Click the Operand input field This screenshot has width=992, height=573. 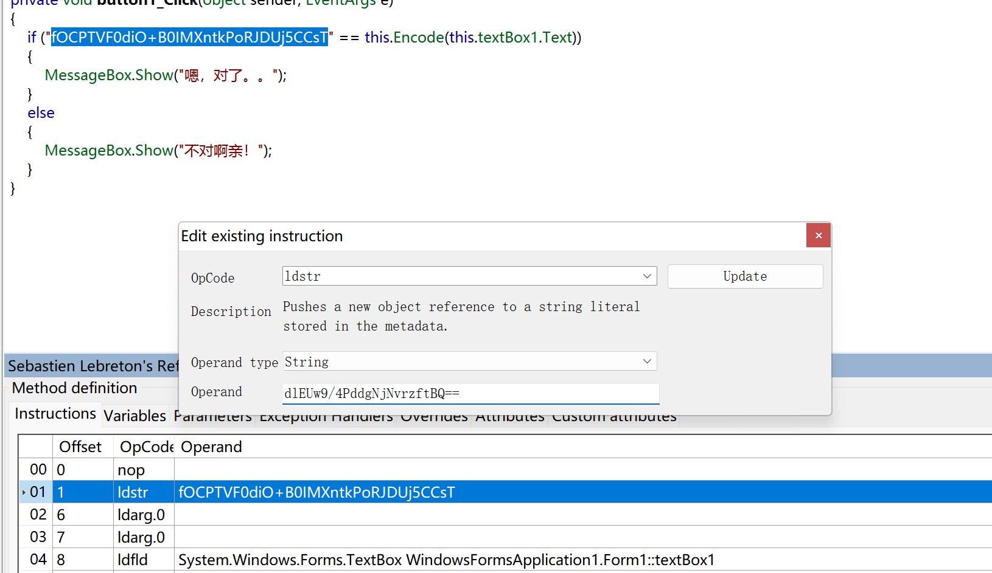[470, 394]
